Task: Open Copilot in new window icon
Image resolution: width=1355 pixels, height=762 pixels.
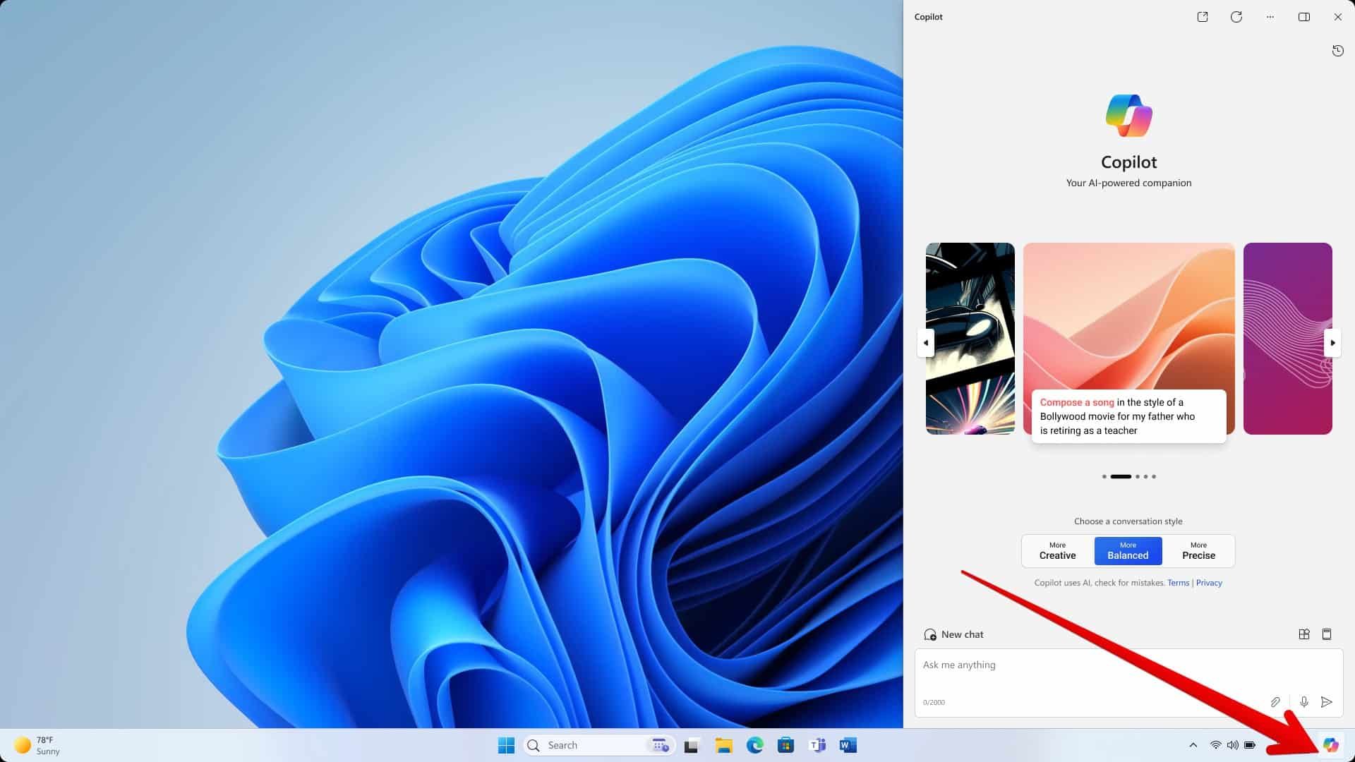Action: tap(1203, 17)
